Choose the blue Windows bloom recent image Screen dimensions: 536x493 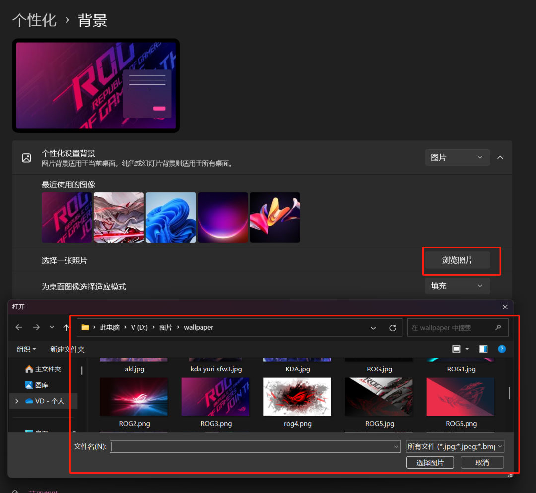pos(171,217)
